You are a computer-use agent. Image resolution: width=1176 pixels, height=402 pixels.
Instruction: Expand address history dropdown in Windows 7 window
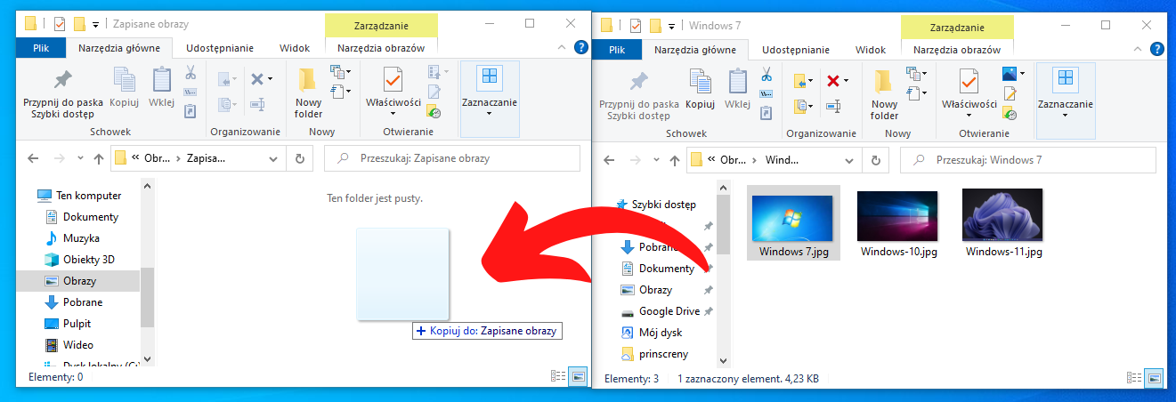tap(850, 160)
